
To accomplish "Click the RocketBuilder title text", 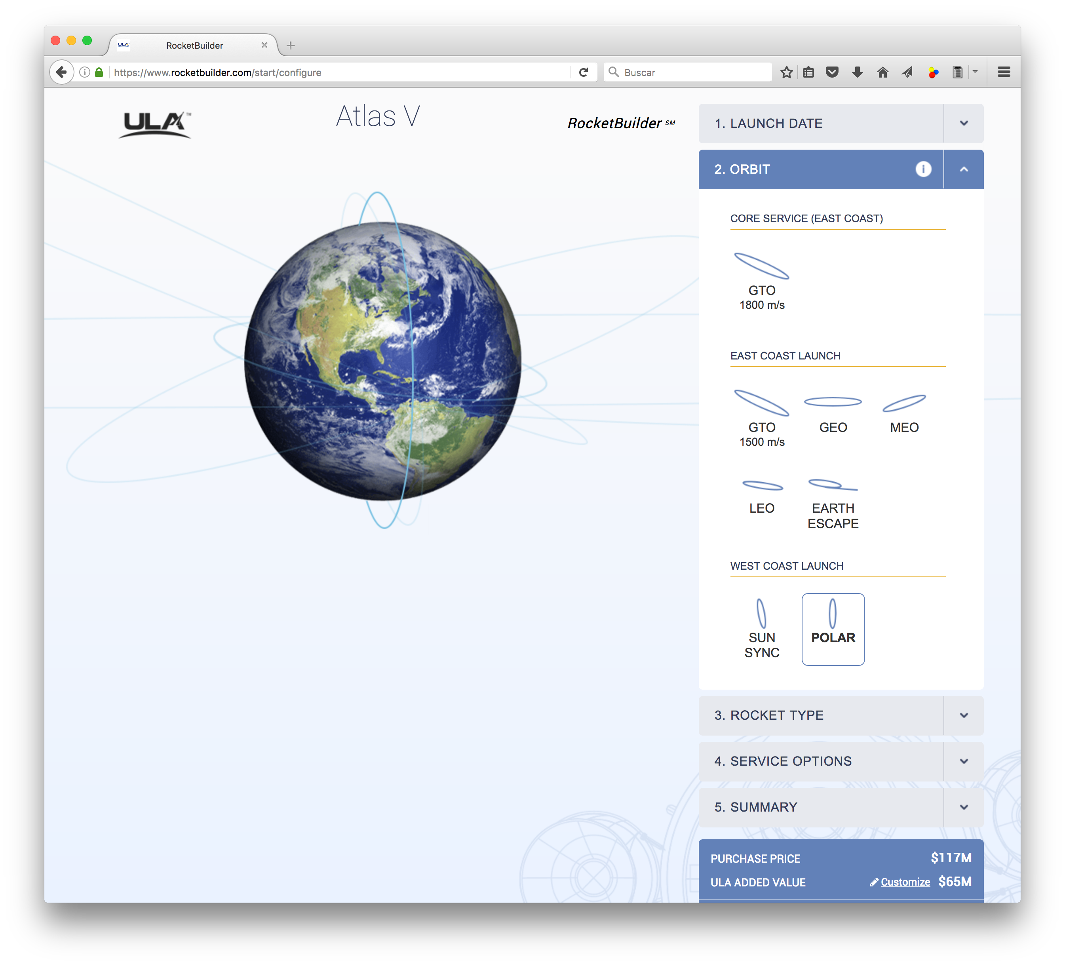I will pos(621,123).
